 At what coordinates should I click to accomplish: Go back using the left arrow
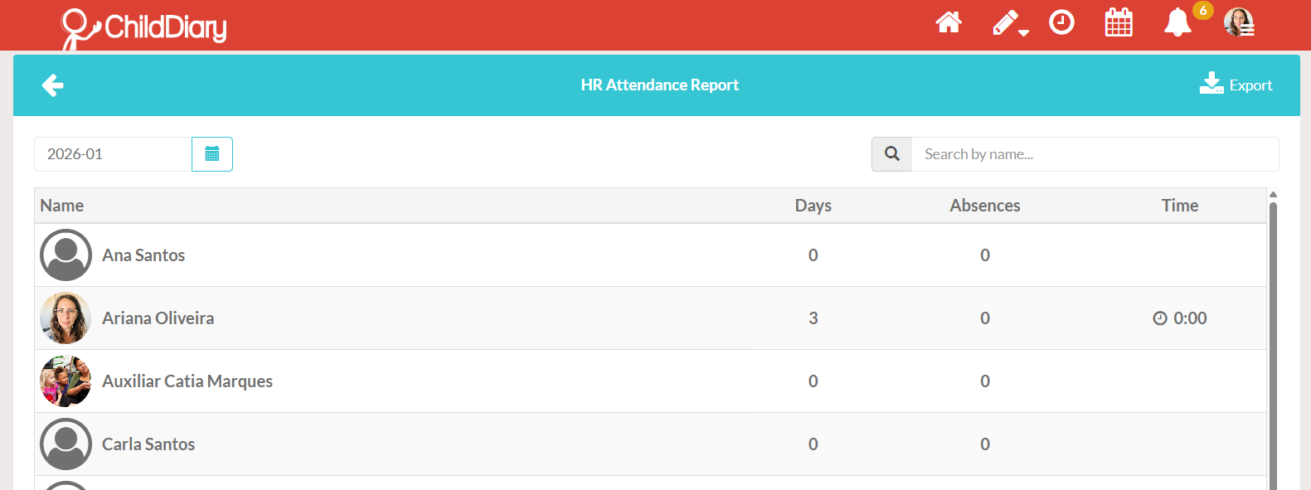pyautogui.click(x=53, y=85)
